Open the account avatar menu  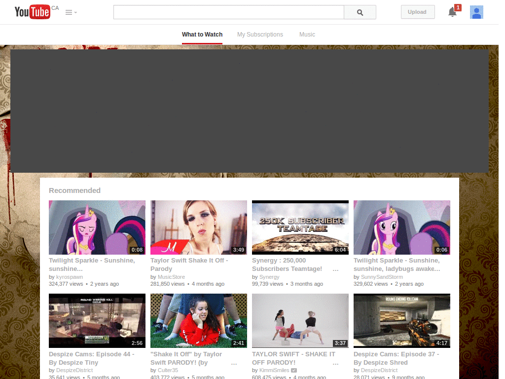[476, 12]
